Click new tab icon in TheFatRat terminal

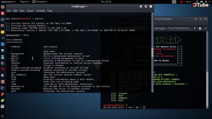coord(200,28)
